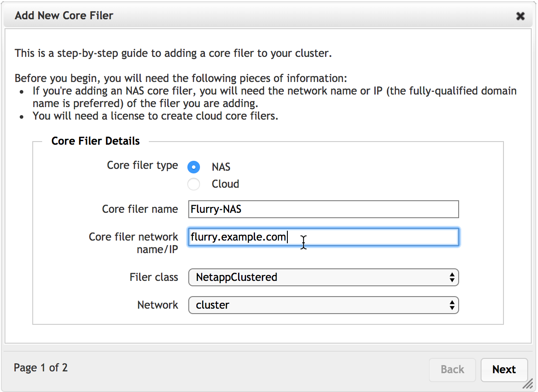Click the "Core filer name" label
Image resolution: width=538 pixels, height=392 pixels.
(140, 209)
